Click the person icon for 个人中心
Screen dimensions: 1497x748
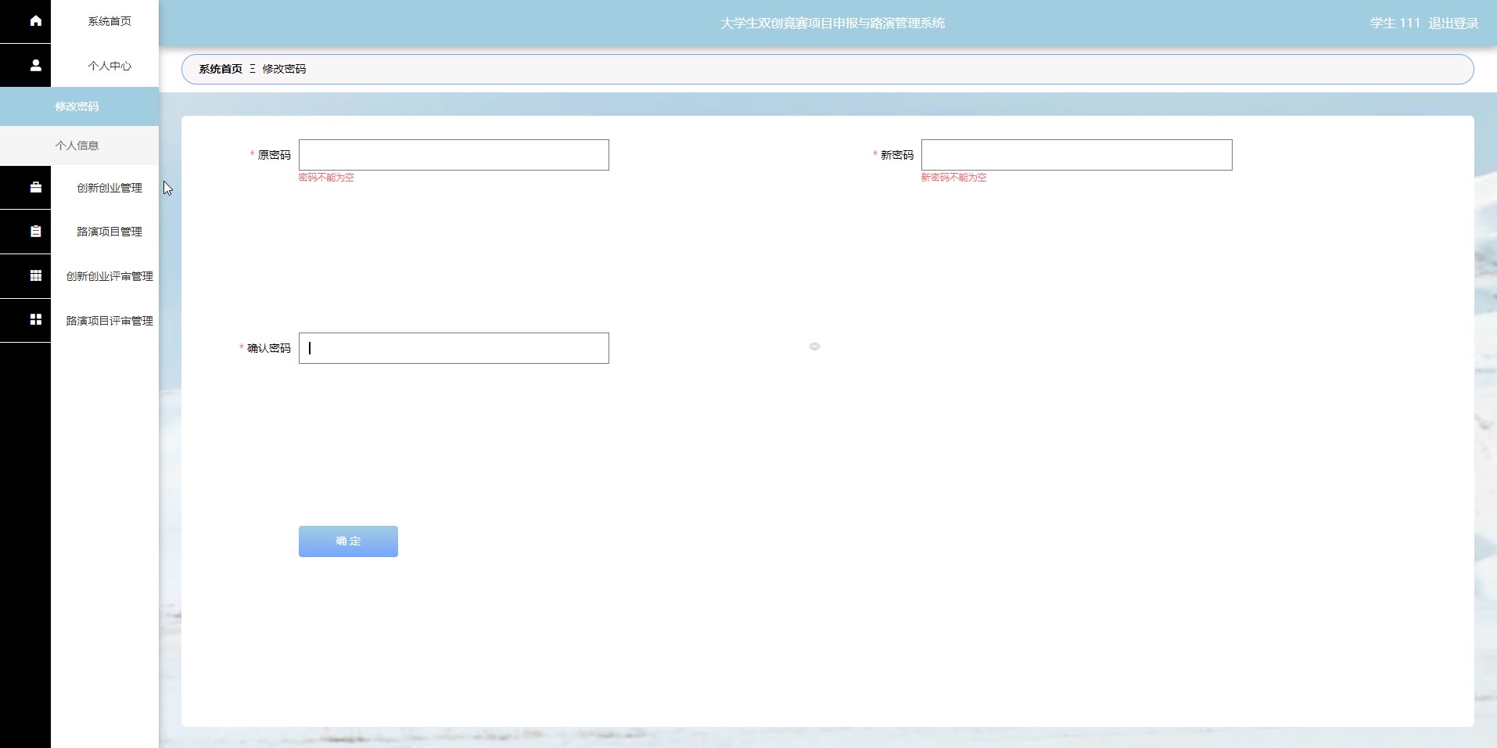pos(36,66)
